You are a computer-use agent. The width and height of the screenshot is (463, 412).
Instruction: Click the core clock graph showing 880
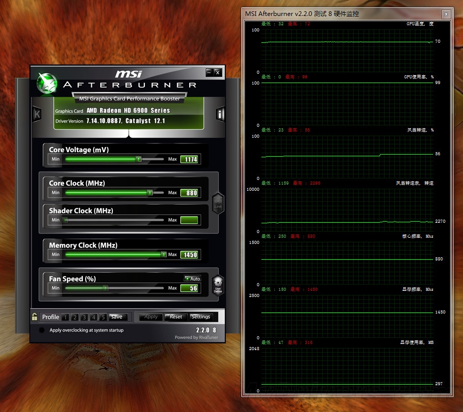[348, 263]
